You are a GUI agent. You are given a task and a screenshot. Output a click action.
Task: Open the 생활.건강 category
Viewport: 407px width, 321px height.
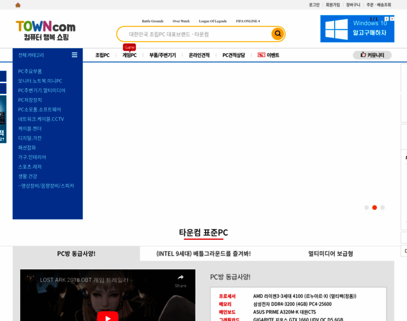tap(27, 177)
